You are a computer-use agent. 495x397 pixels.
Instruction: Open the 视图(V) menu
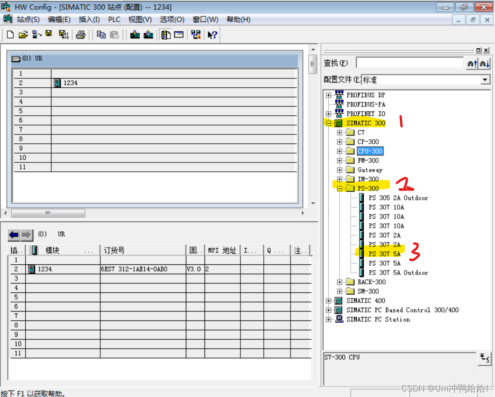point(140,20)
